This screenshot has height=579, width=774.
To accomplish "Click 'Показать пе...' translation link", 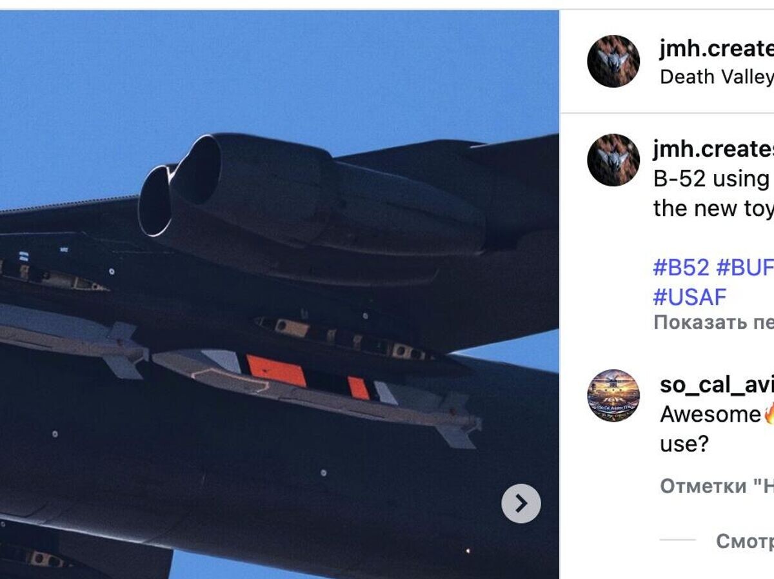I will [x=713, y=322].
